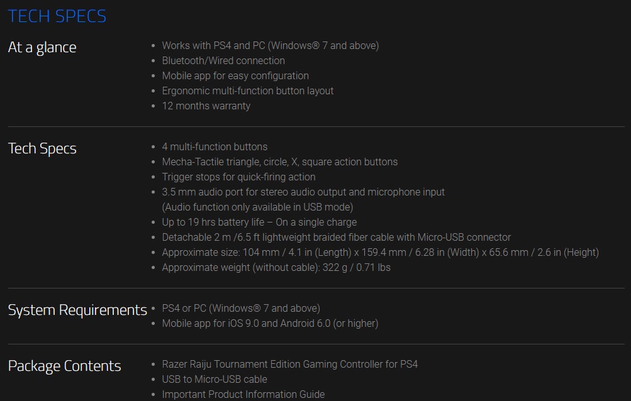
Task: Click the 4 multi-function buttons line
Action: [215, 147]
